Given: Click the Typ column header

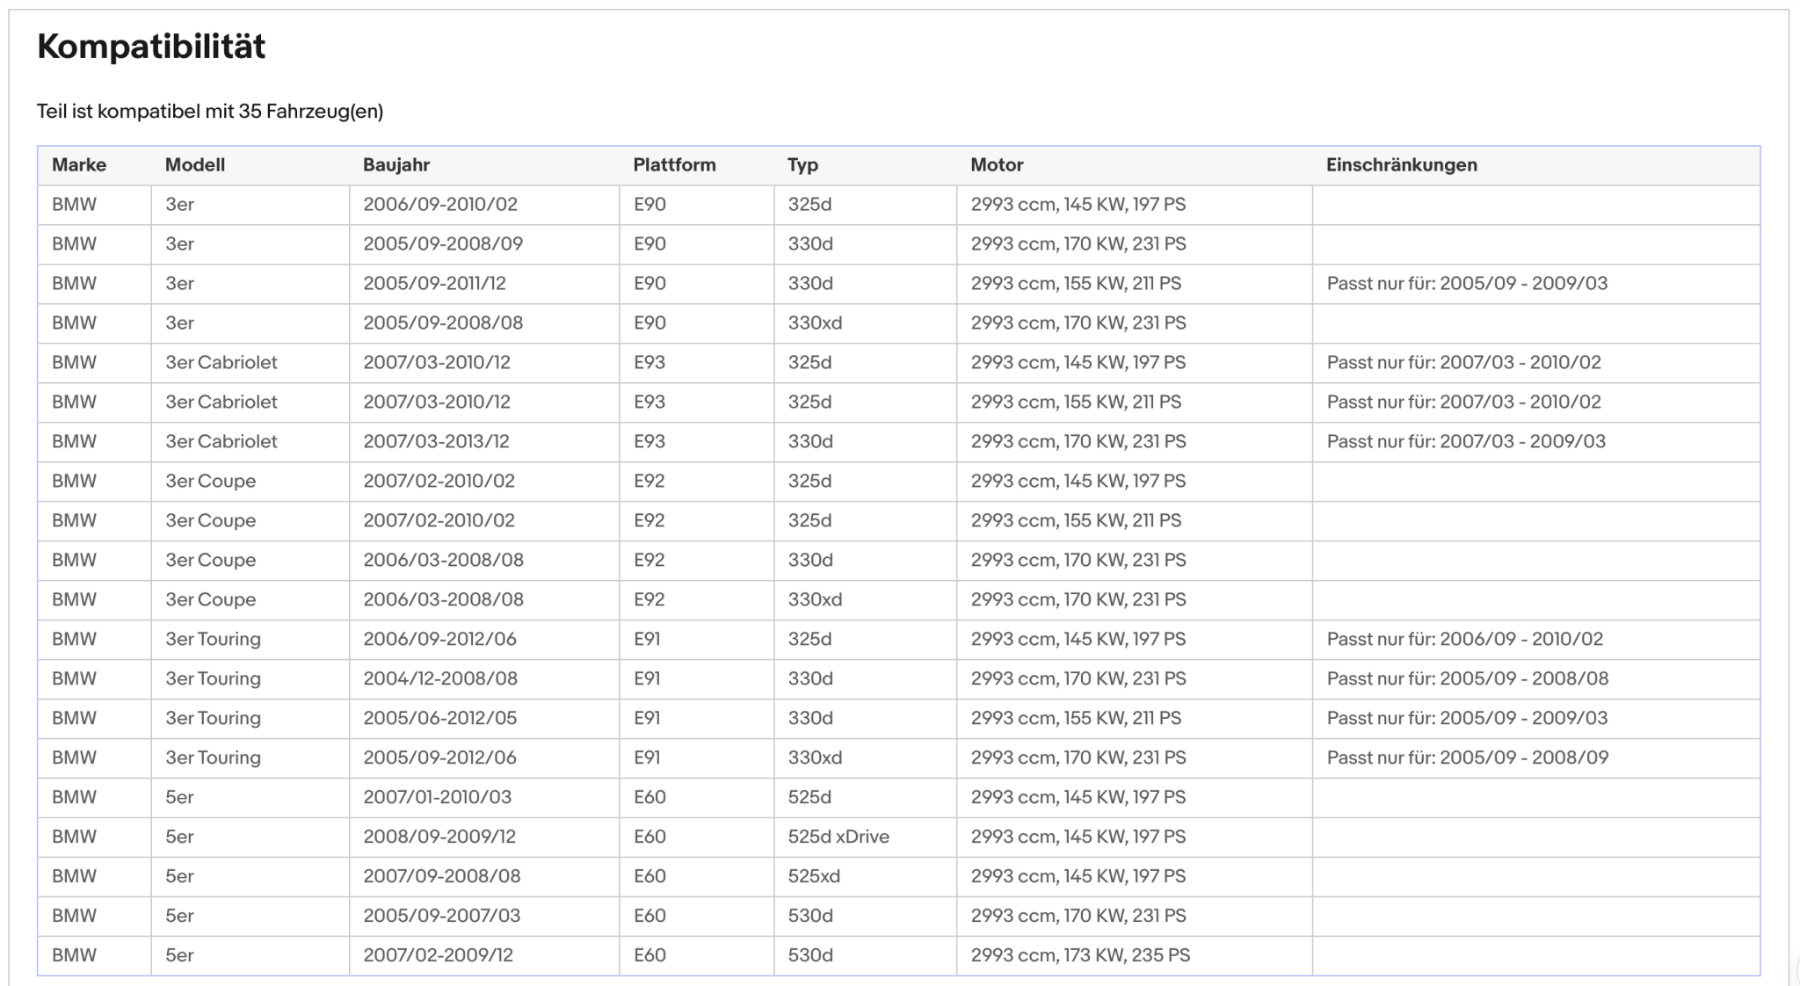Looking at the screenshot, I should point(803,165).
